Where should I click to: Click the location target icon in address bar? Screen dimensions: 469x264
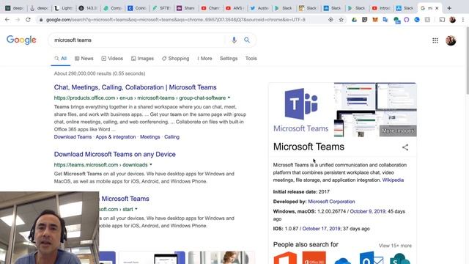[x=330, y=20]
